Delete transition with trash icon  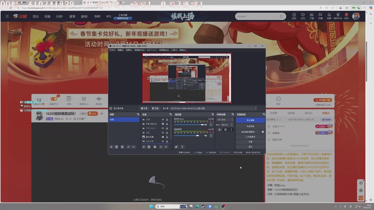[225, 130]
